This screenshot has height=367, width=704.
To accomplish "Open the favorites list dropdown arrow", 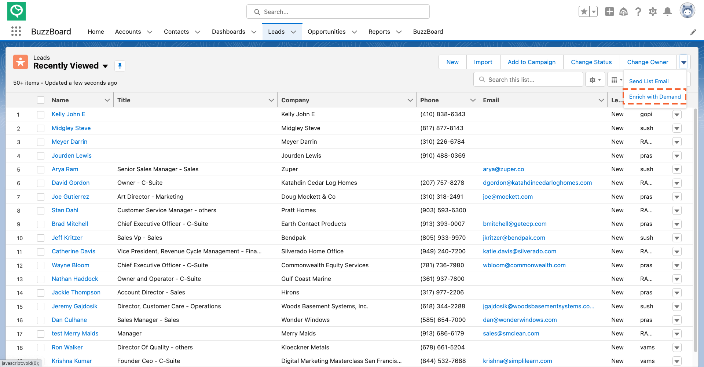I will 594,12.
